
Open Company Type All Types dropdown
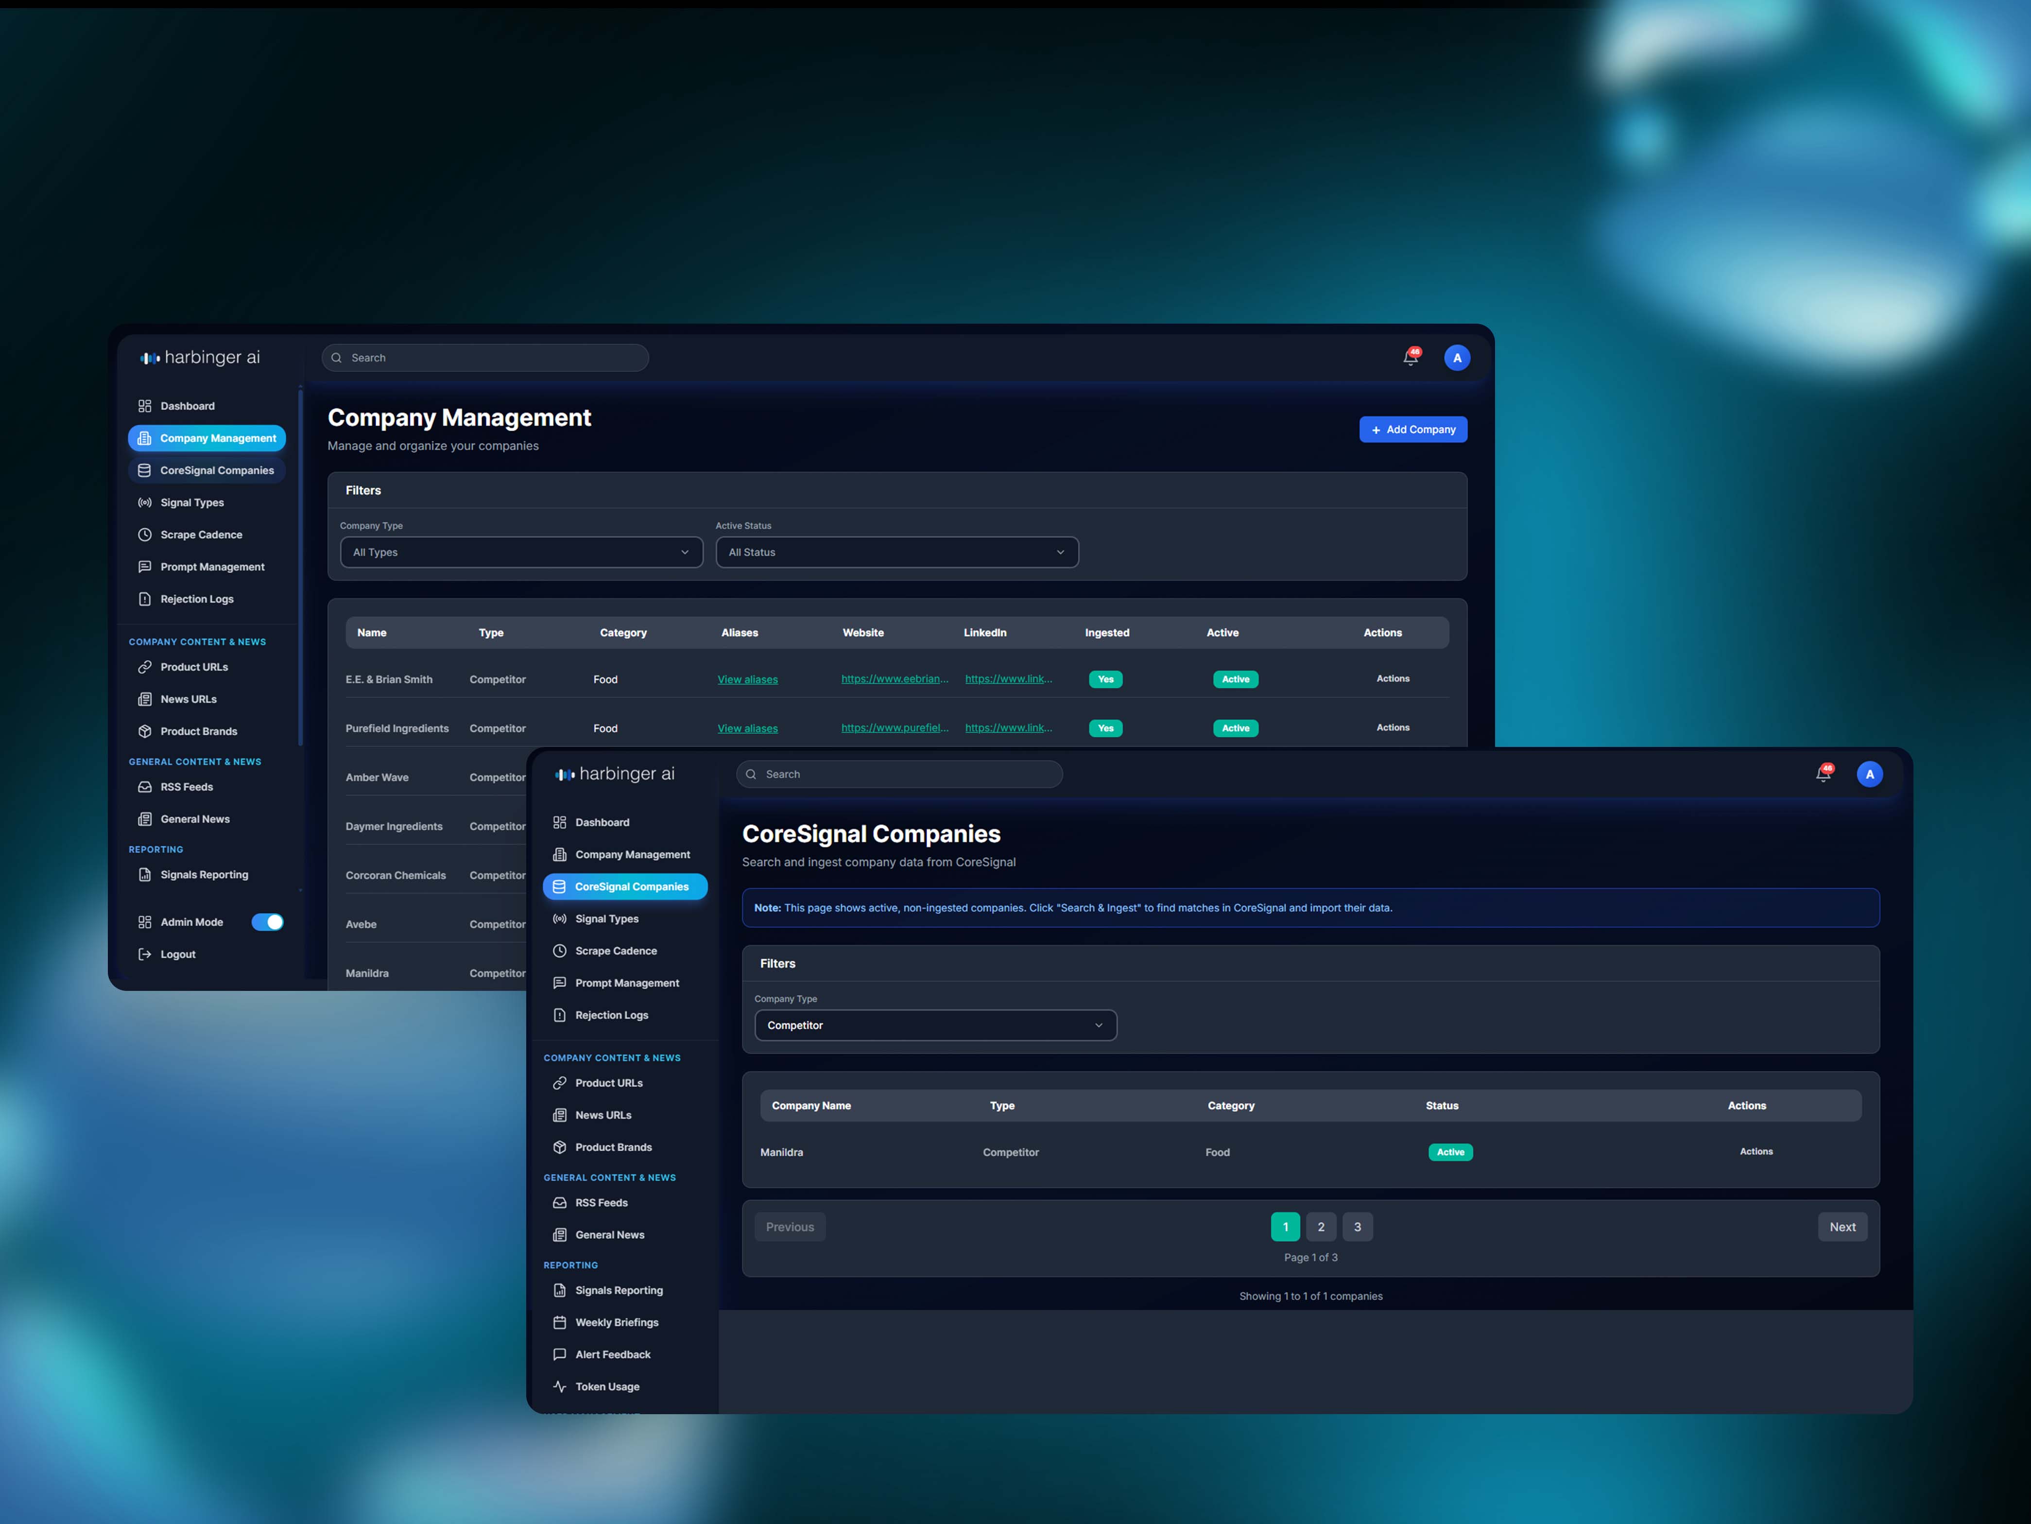[x=521, y=552]
